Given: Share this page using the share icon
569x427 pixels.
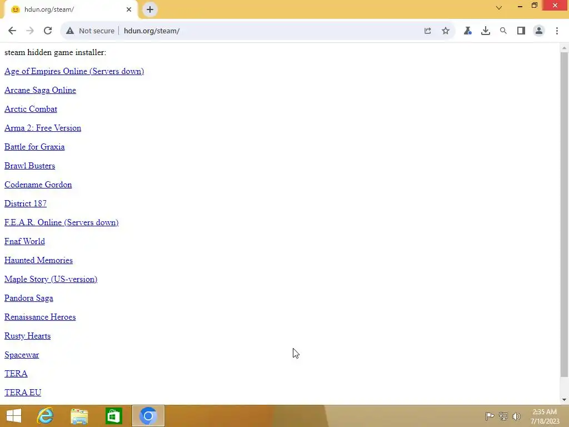Looking at the screenshot, I should pyautogui.click(x=427, y=31).
